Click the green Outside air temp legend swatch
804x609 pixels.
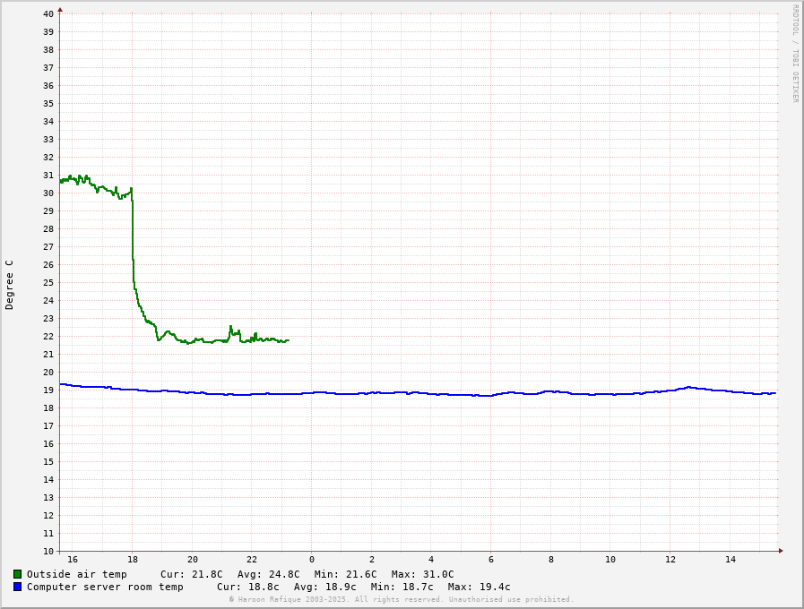[x=17, y=574]
